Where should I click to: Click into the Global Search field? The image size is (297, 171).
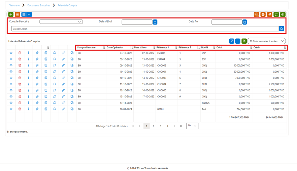(x=145, y=29)
